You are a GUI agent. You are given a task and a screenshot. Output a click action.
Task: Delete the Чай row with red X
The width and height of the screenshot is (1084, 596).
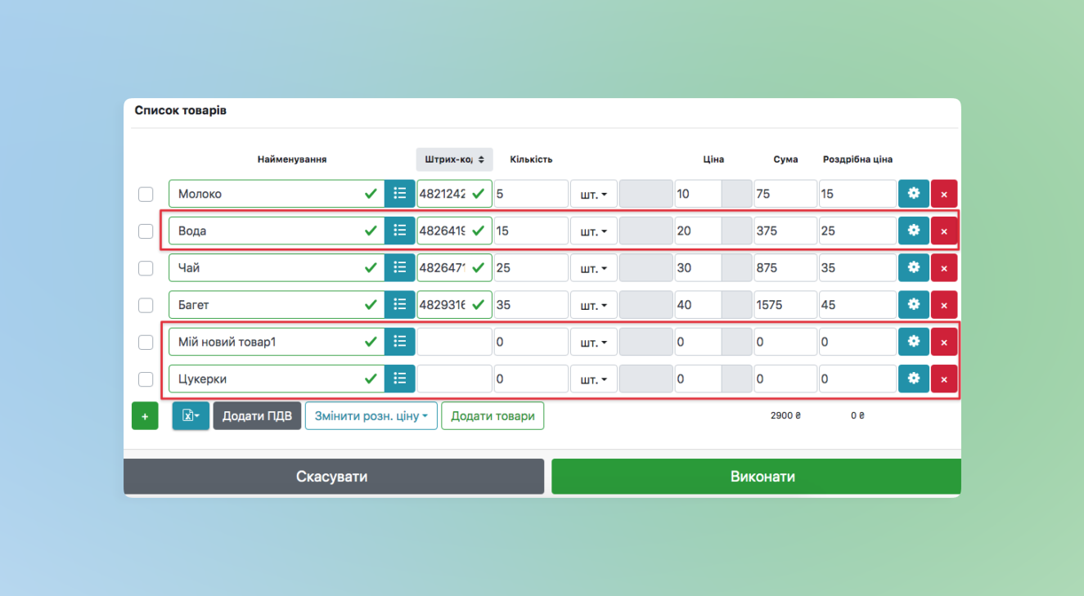[x=943, y=268]
